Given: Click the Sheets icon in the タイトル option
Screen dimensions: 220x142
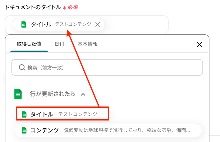Looking at the screenshot, I should [x=24, y=114].
